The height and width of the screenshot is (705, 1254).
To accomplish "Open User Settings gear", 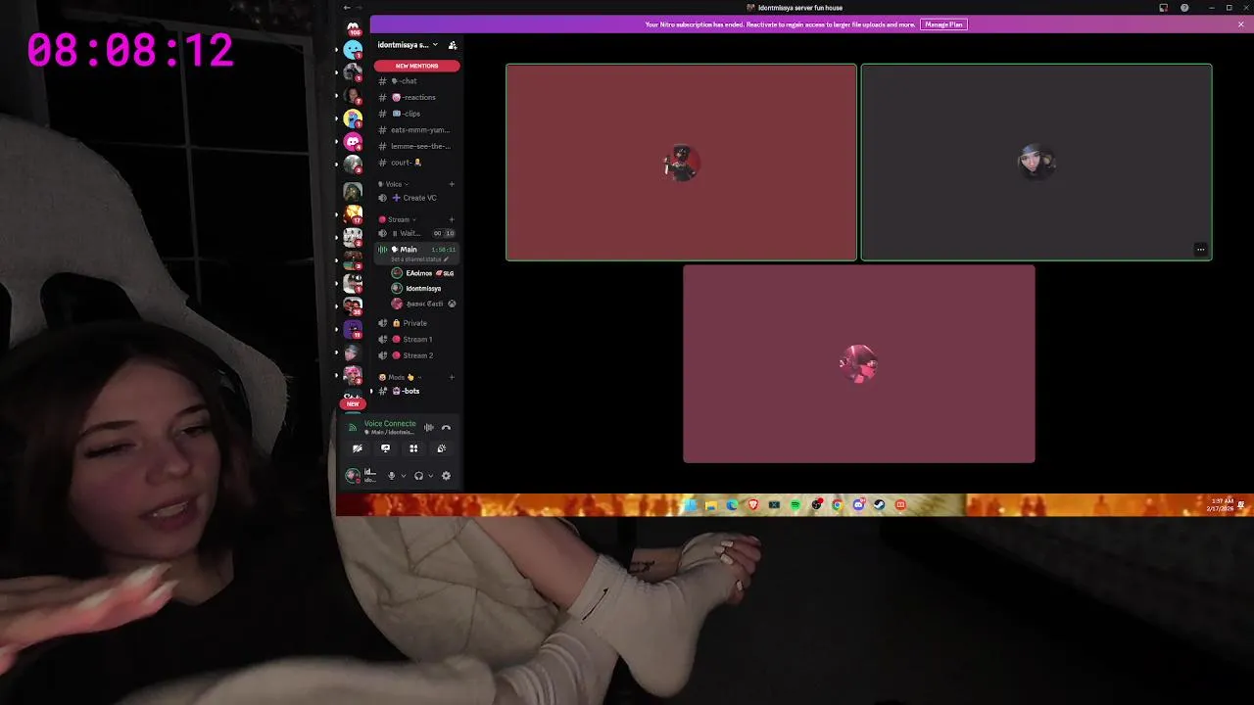I will [x=446, y=476].
